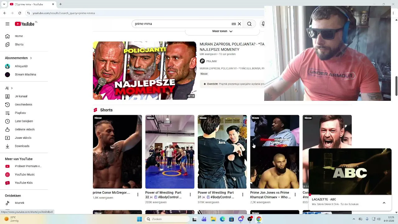398x224 pixels.
Task: Open a new browser tab
Action: (61, 4)
